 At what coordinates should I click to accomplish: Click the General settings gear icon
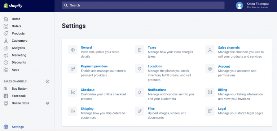coord(72,50)
